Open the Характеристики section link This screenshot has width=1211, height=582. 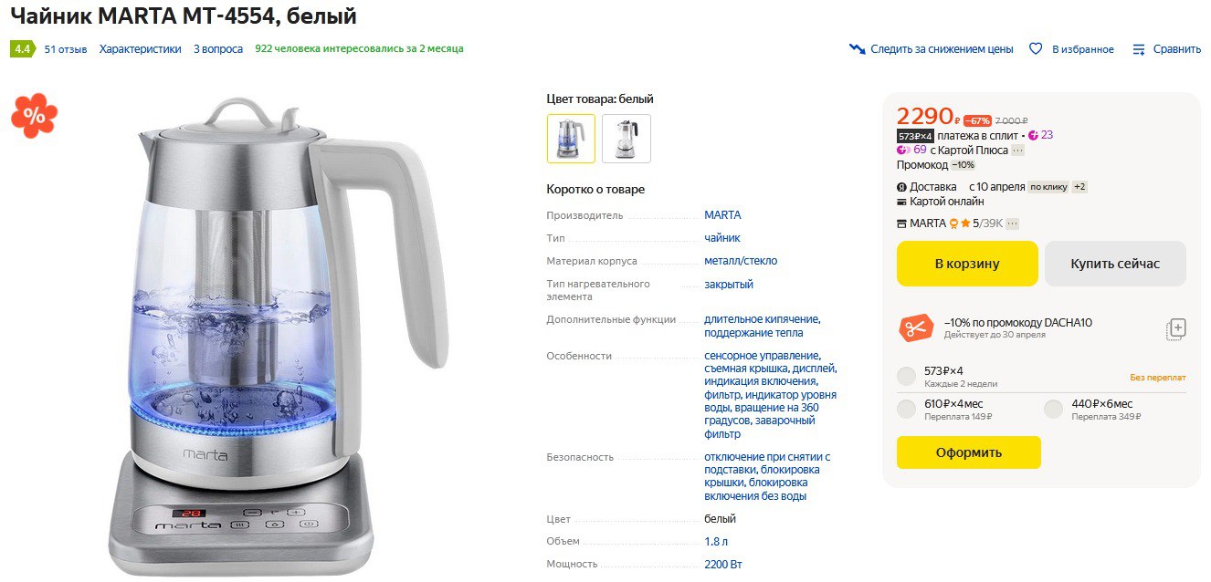[x=141, y=49]
